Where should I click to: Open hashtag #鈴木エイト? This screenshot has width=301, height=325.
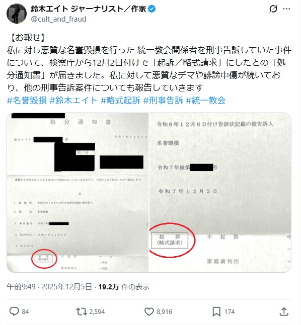[73, 100]
